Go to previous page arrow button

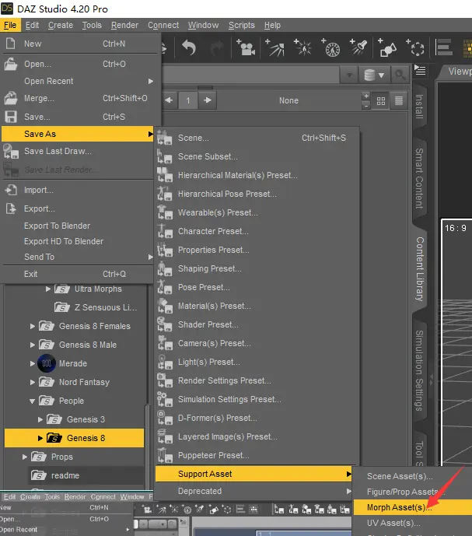(x=169, y=100)
